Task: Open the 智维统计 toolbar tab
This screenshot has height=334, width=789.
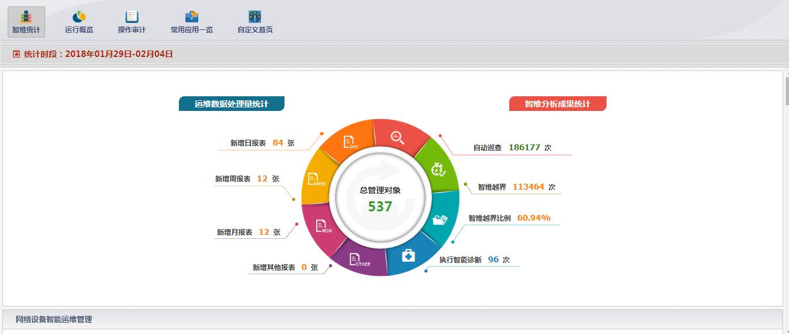Action: [26, 22]
